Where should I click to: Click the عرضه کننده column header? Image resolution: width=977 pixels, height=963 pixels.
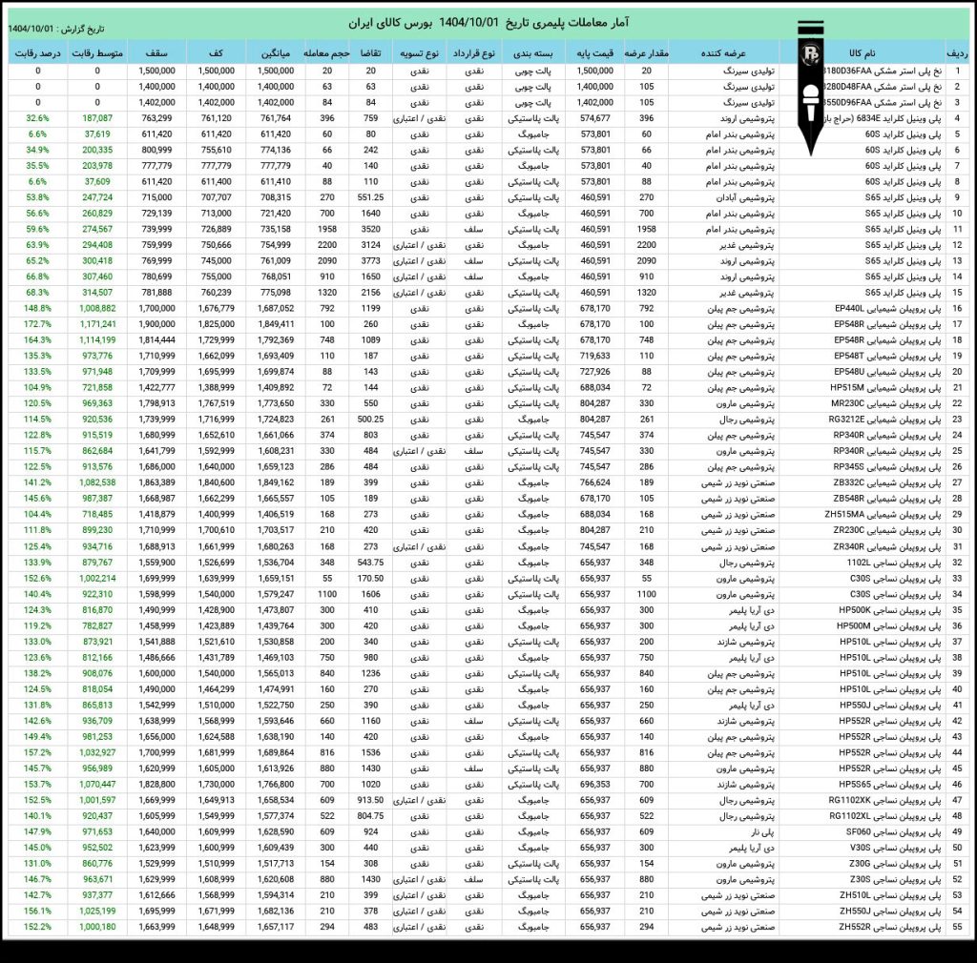723,53
